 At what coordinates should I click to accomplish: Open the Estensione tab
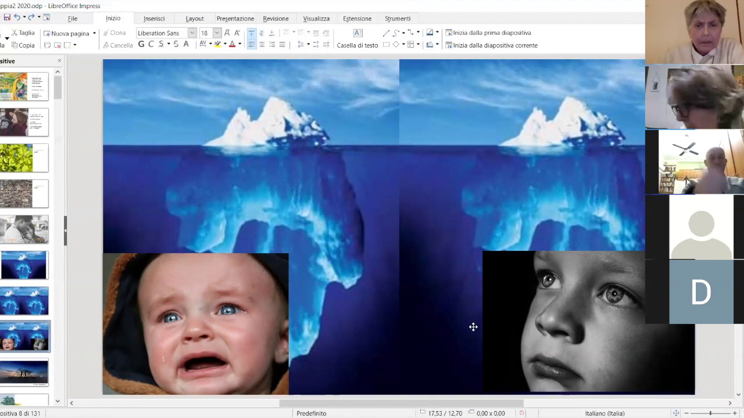click(357, 19)
